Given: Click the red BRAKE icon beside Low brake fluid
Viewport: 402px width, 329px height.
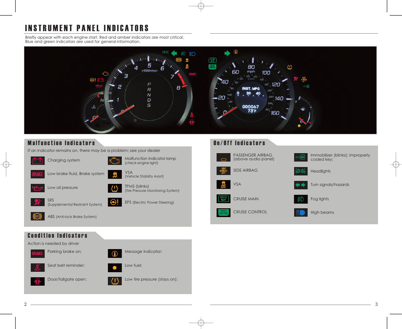Looking at the screenshot, I should tap(38, 174).
